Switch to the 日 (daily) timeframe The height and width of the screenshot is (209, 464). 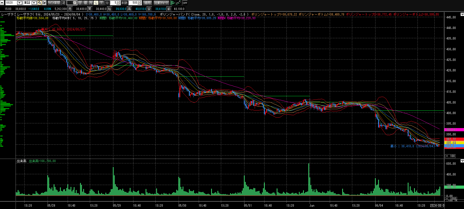(80, 3)
